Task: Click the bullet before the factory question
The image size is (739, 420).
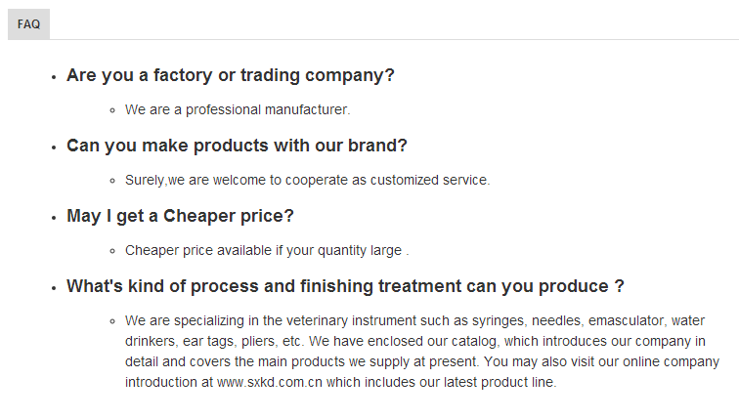Action: [x=54, y=77]
